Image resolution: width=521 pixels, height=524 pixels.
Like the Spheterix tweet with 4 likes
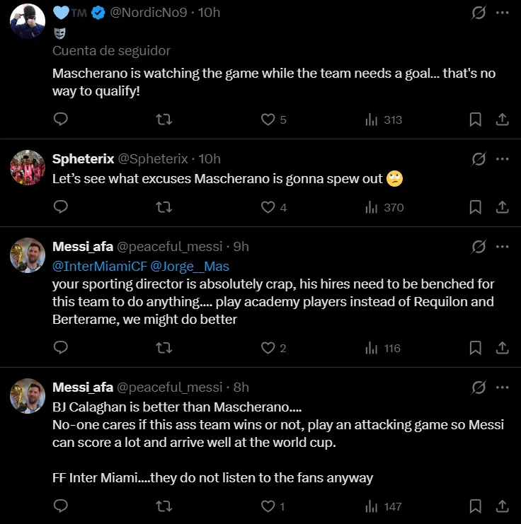[x=268, y=207]
